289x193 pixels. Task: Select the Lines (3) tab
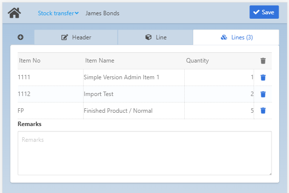[x=236, y=37]
